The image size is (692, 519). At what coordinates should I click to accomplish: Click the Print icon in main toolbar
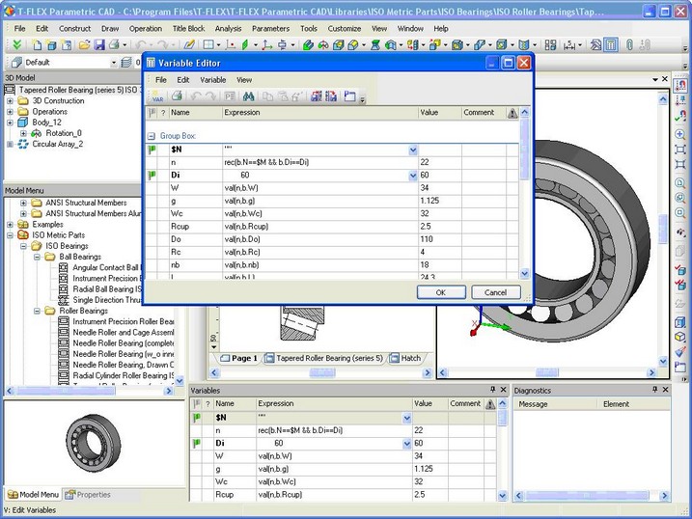pyautogui.click(x=114, y=44)
